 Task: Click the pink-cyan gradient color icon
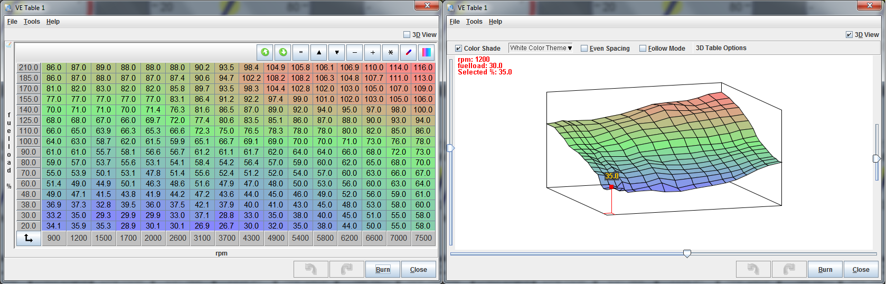click(x=426, y=52)
